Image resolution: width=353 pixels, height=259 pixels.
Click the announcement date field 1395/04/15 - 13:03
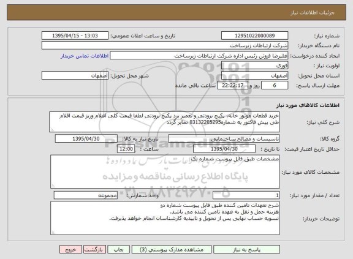pos(75,36)
